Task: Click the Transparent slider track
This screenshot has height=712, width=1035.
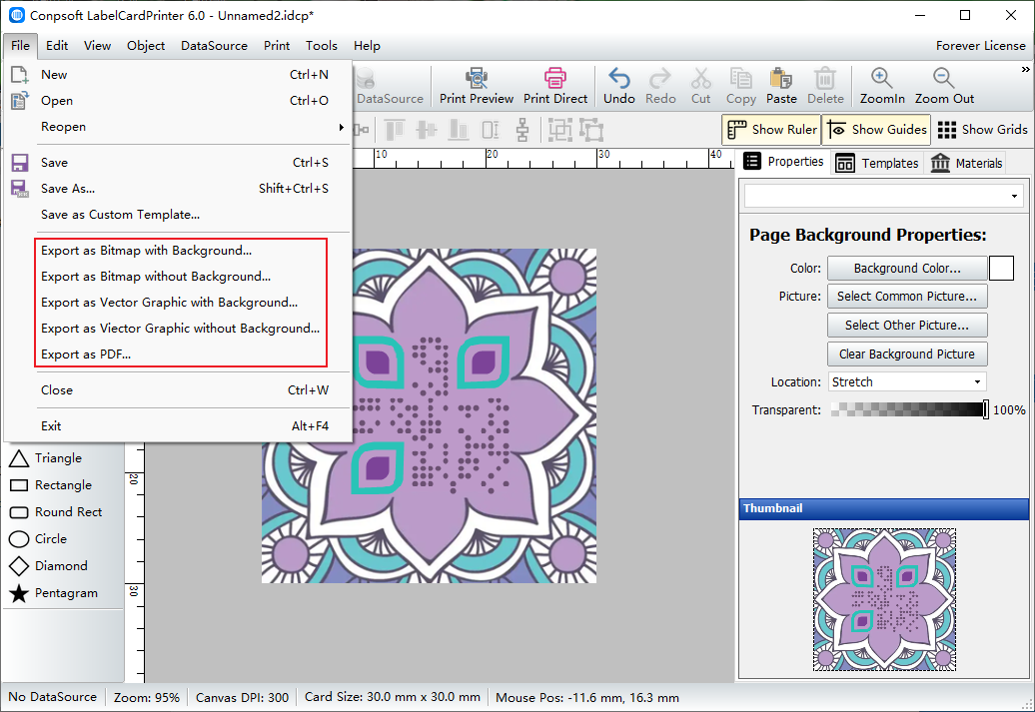Action: coord(908,409)
